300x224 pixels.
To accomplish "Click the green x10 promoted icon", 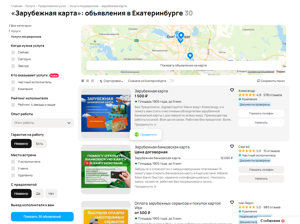I will pos(137,135).
